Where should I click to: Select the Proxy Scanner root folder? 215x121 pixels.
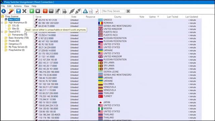12,16
